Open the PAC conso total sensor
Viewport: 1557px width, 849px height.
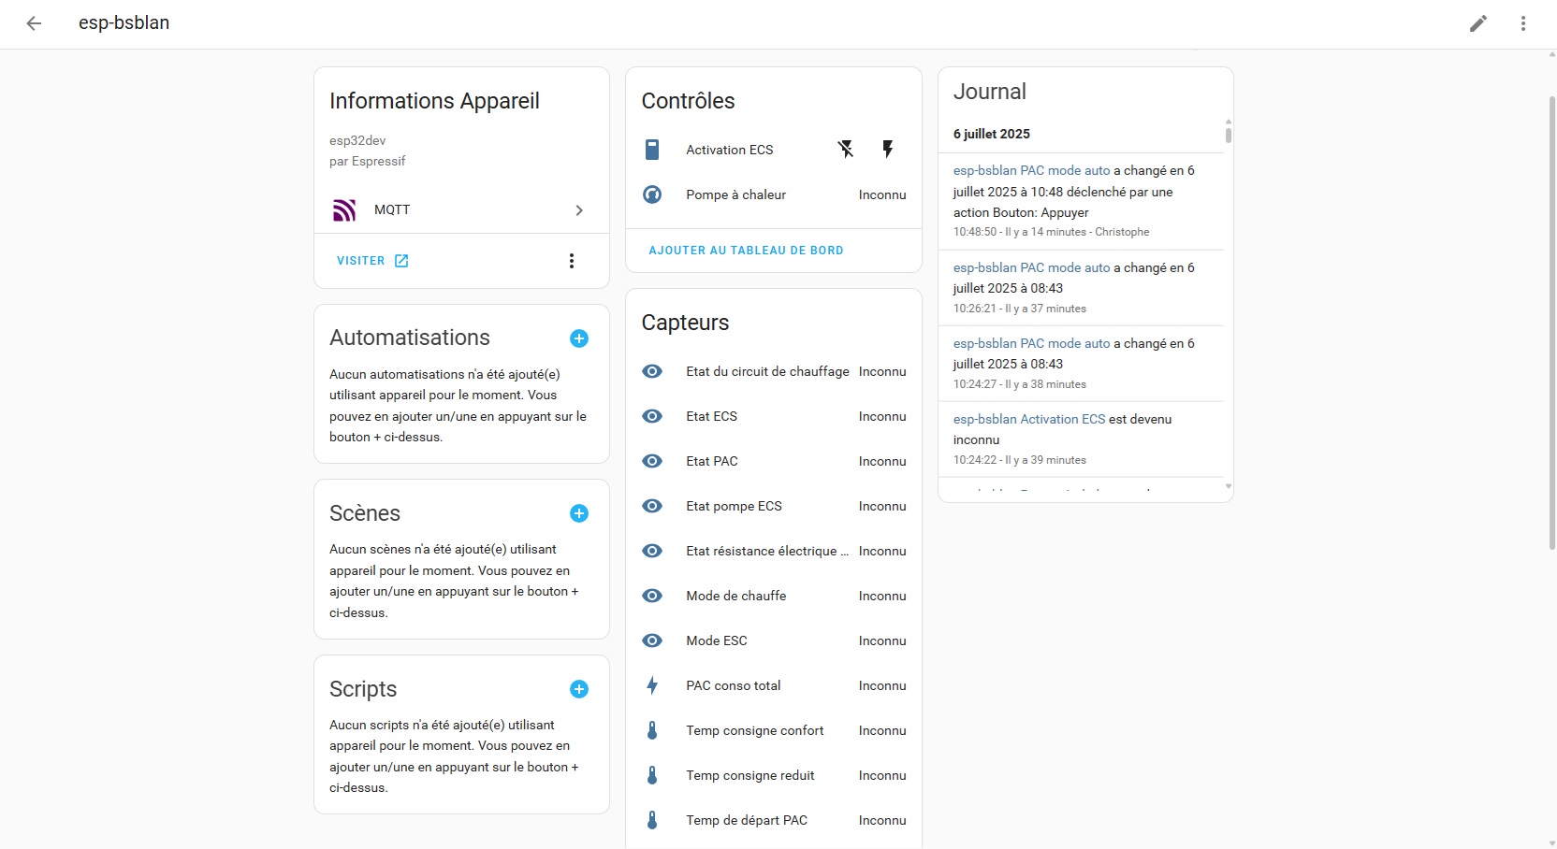774,685
